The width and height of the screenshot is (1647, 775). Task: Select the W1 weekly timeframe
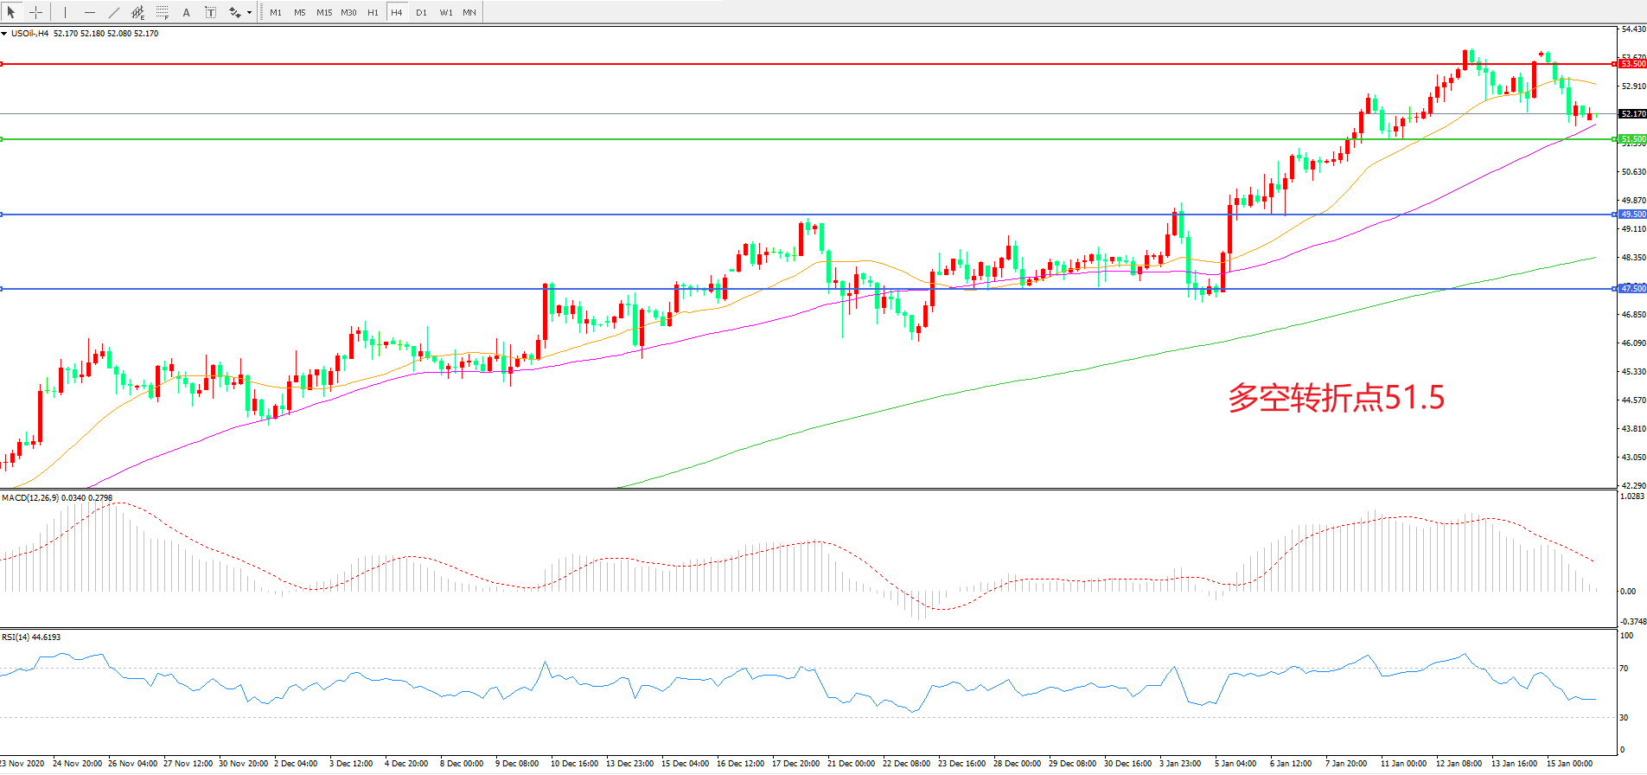(446, 12)
